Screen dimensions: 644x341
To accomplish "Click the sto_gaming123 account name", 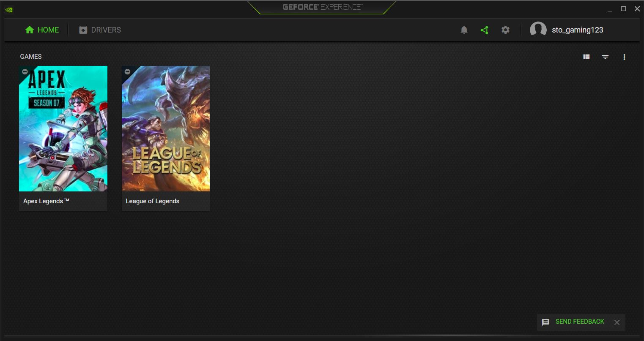I will 577,30.
